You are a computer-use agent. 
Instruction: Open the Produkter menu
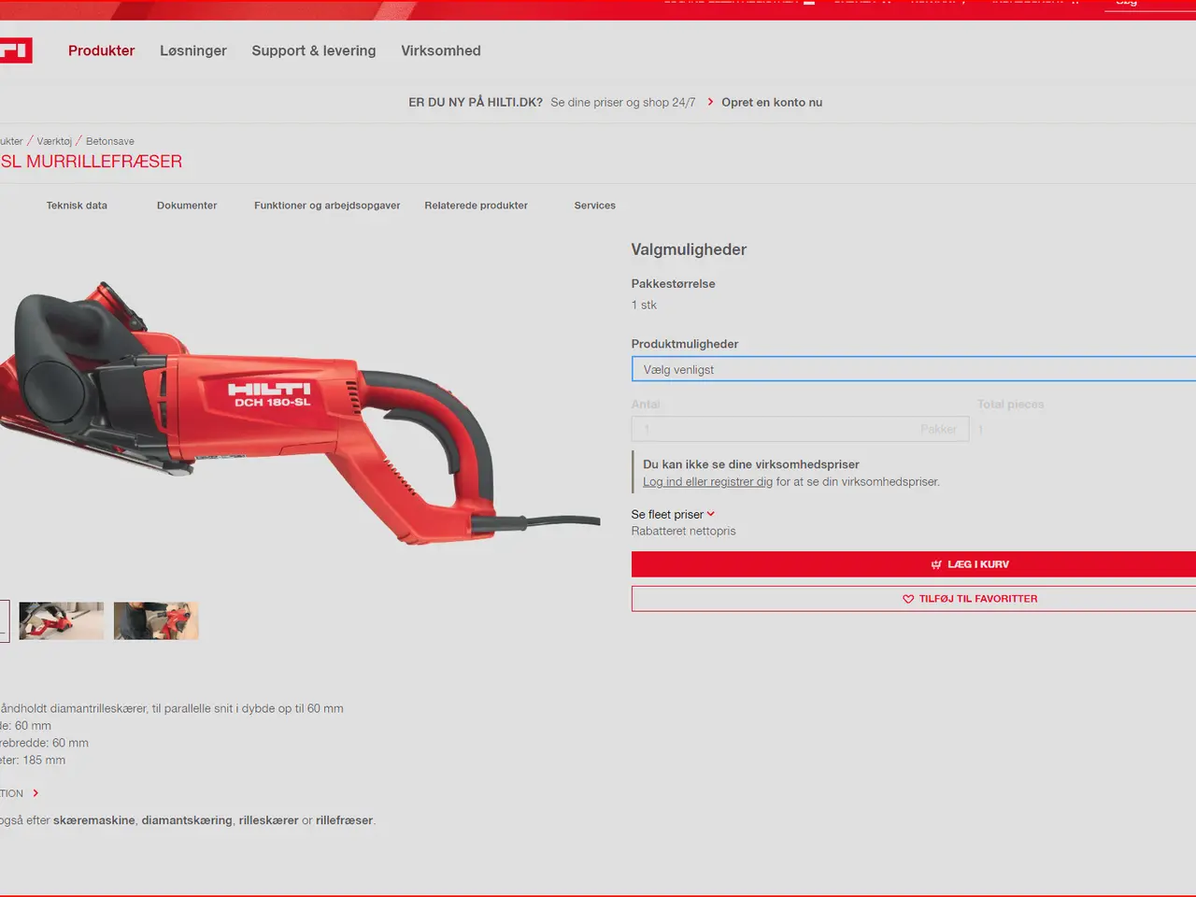tap(101, 50)
